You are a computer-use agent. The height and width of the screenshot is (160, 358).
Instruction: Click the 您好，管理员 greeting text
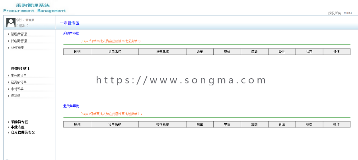click(x=25, y=20)
